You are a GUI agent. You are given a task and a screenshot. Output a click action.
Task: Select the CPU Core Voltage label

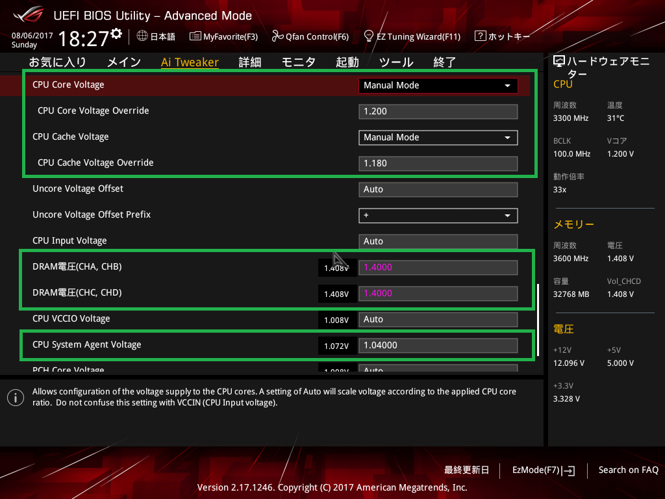68,85
